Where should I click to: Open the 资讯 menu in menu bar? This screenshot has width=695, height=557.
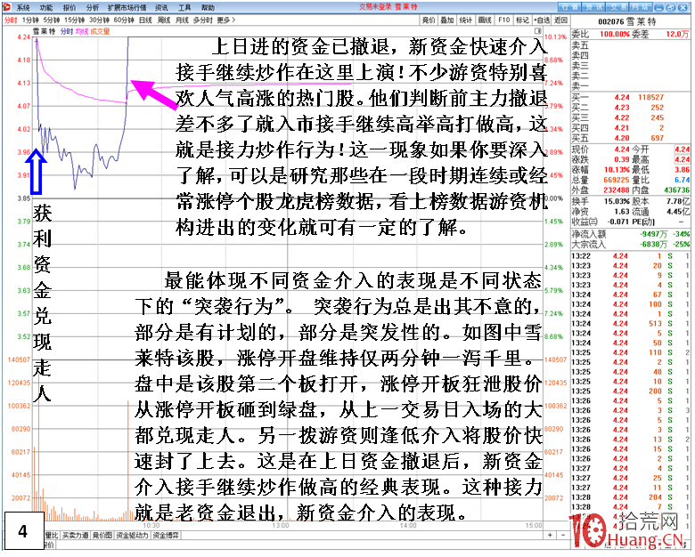(161, 7)
